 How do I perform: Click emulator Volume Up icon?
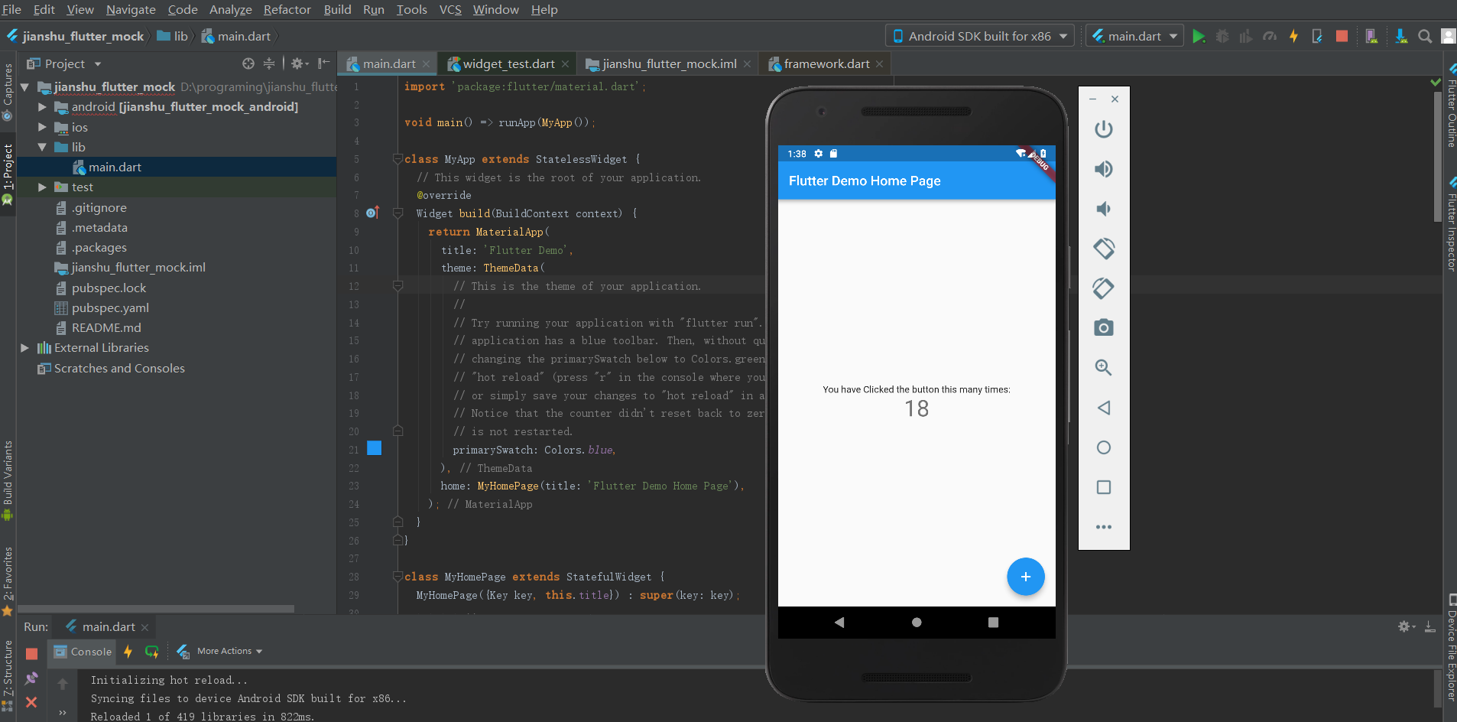point(1103,169)
